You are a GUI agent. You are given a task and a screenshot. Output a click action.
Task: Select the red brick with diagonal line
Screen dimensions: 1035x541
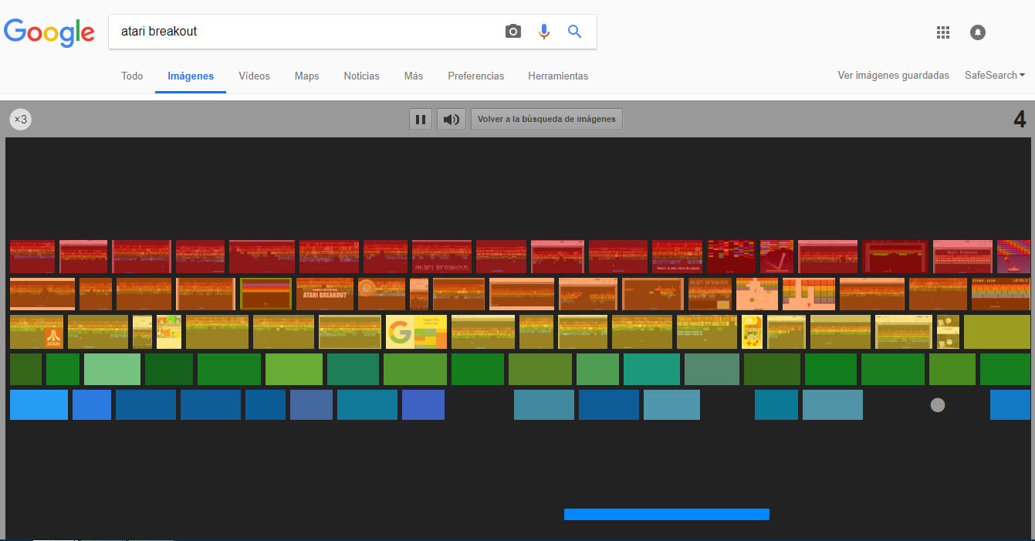pos(776,256)
